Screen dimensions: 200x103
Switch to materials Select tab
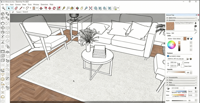click(x=168, y=33)
